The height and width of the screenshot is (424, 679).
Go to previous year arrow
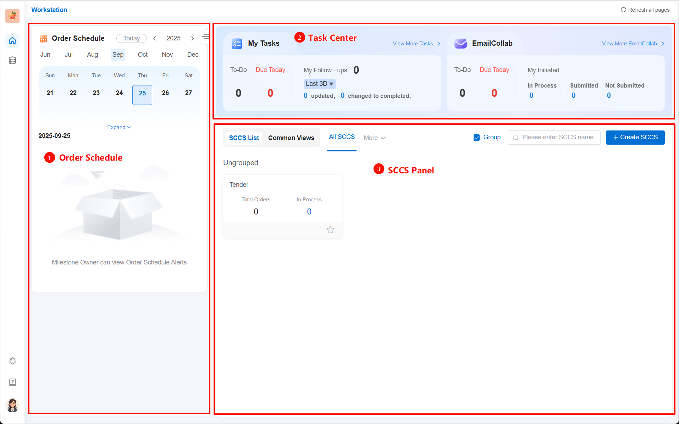(155, 38)
